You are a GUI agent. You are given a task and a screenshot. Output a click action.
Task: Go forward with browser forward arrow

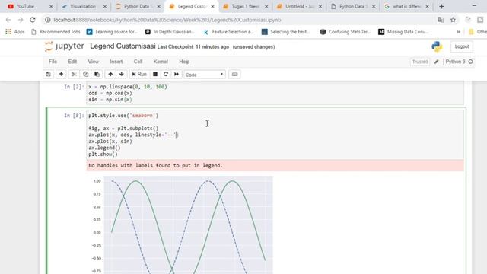click(x=21, y=20)
